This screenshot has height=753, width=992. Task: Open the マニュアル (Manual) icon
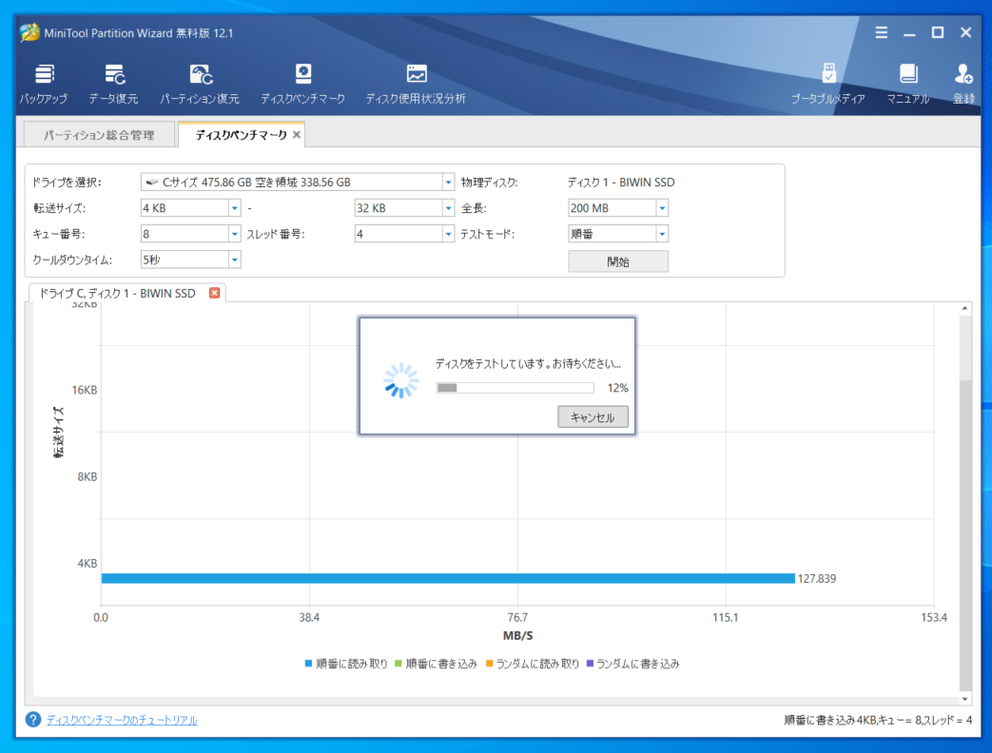[x=907, y=83]
